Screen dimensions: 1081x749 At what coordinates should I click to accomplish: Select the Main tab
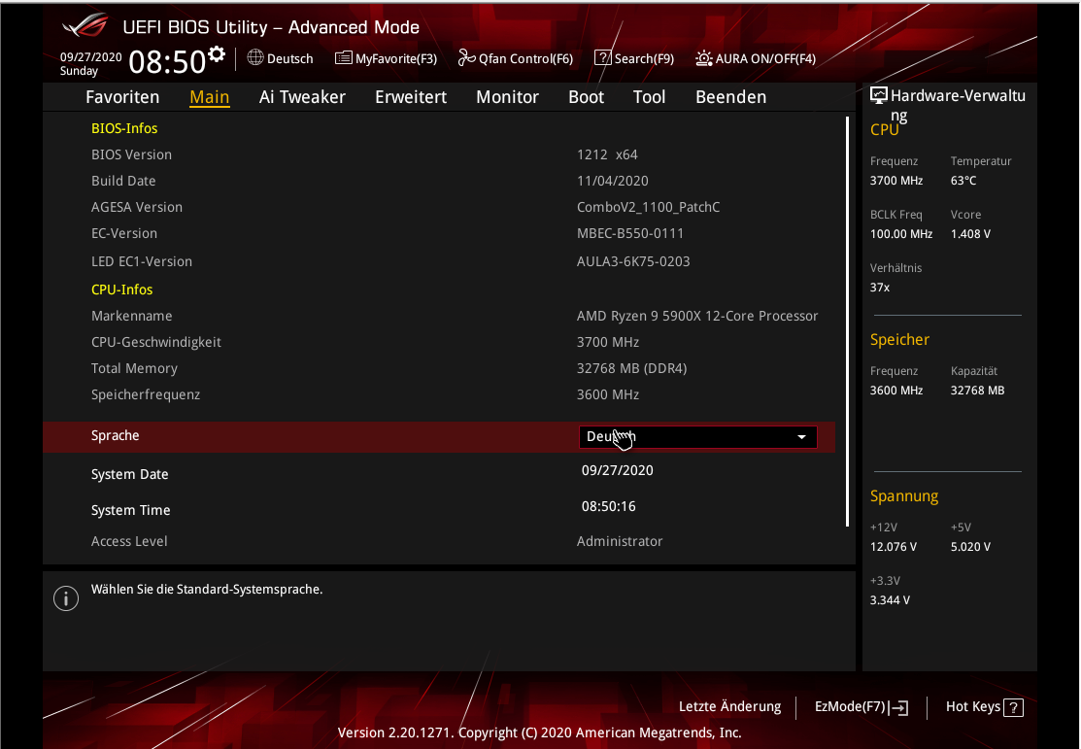(210, 96)
